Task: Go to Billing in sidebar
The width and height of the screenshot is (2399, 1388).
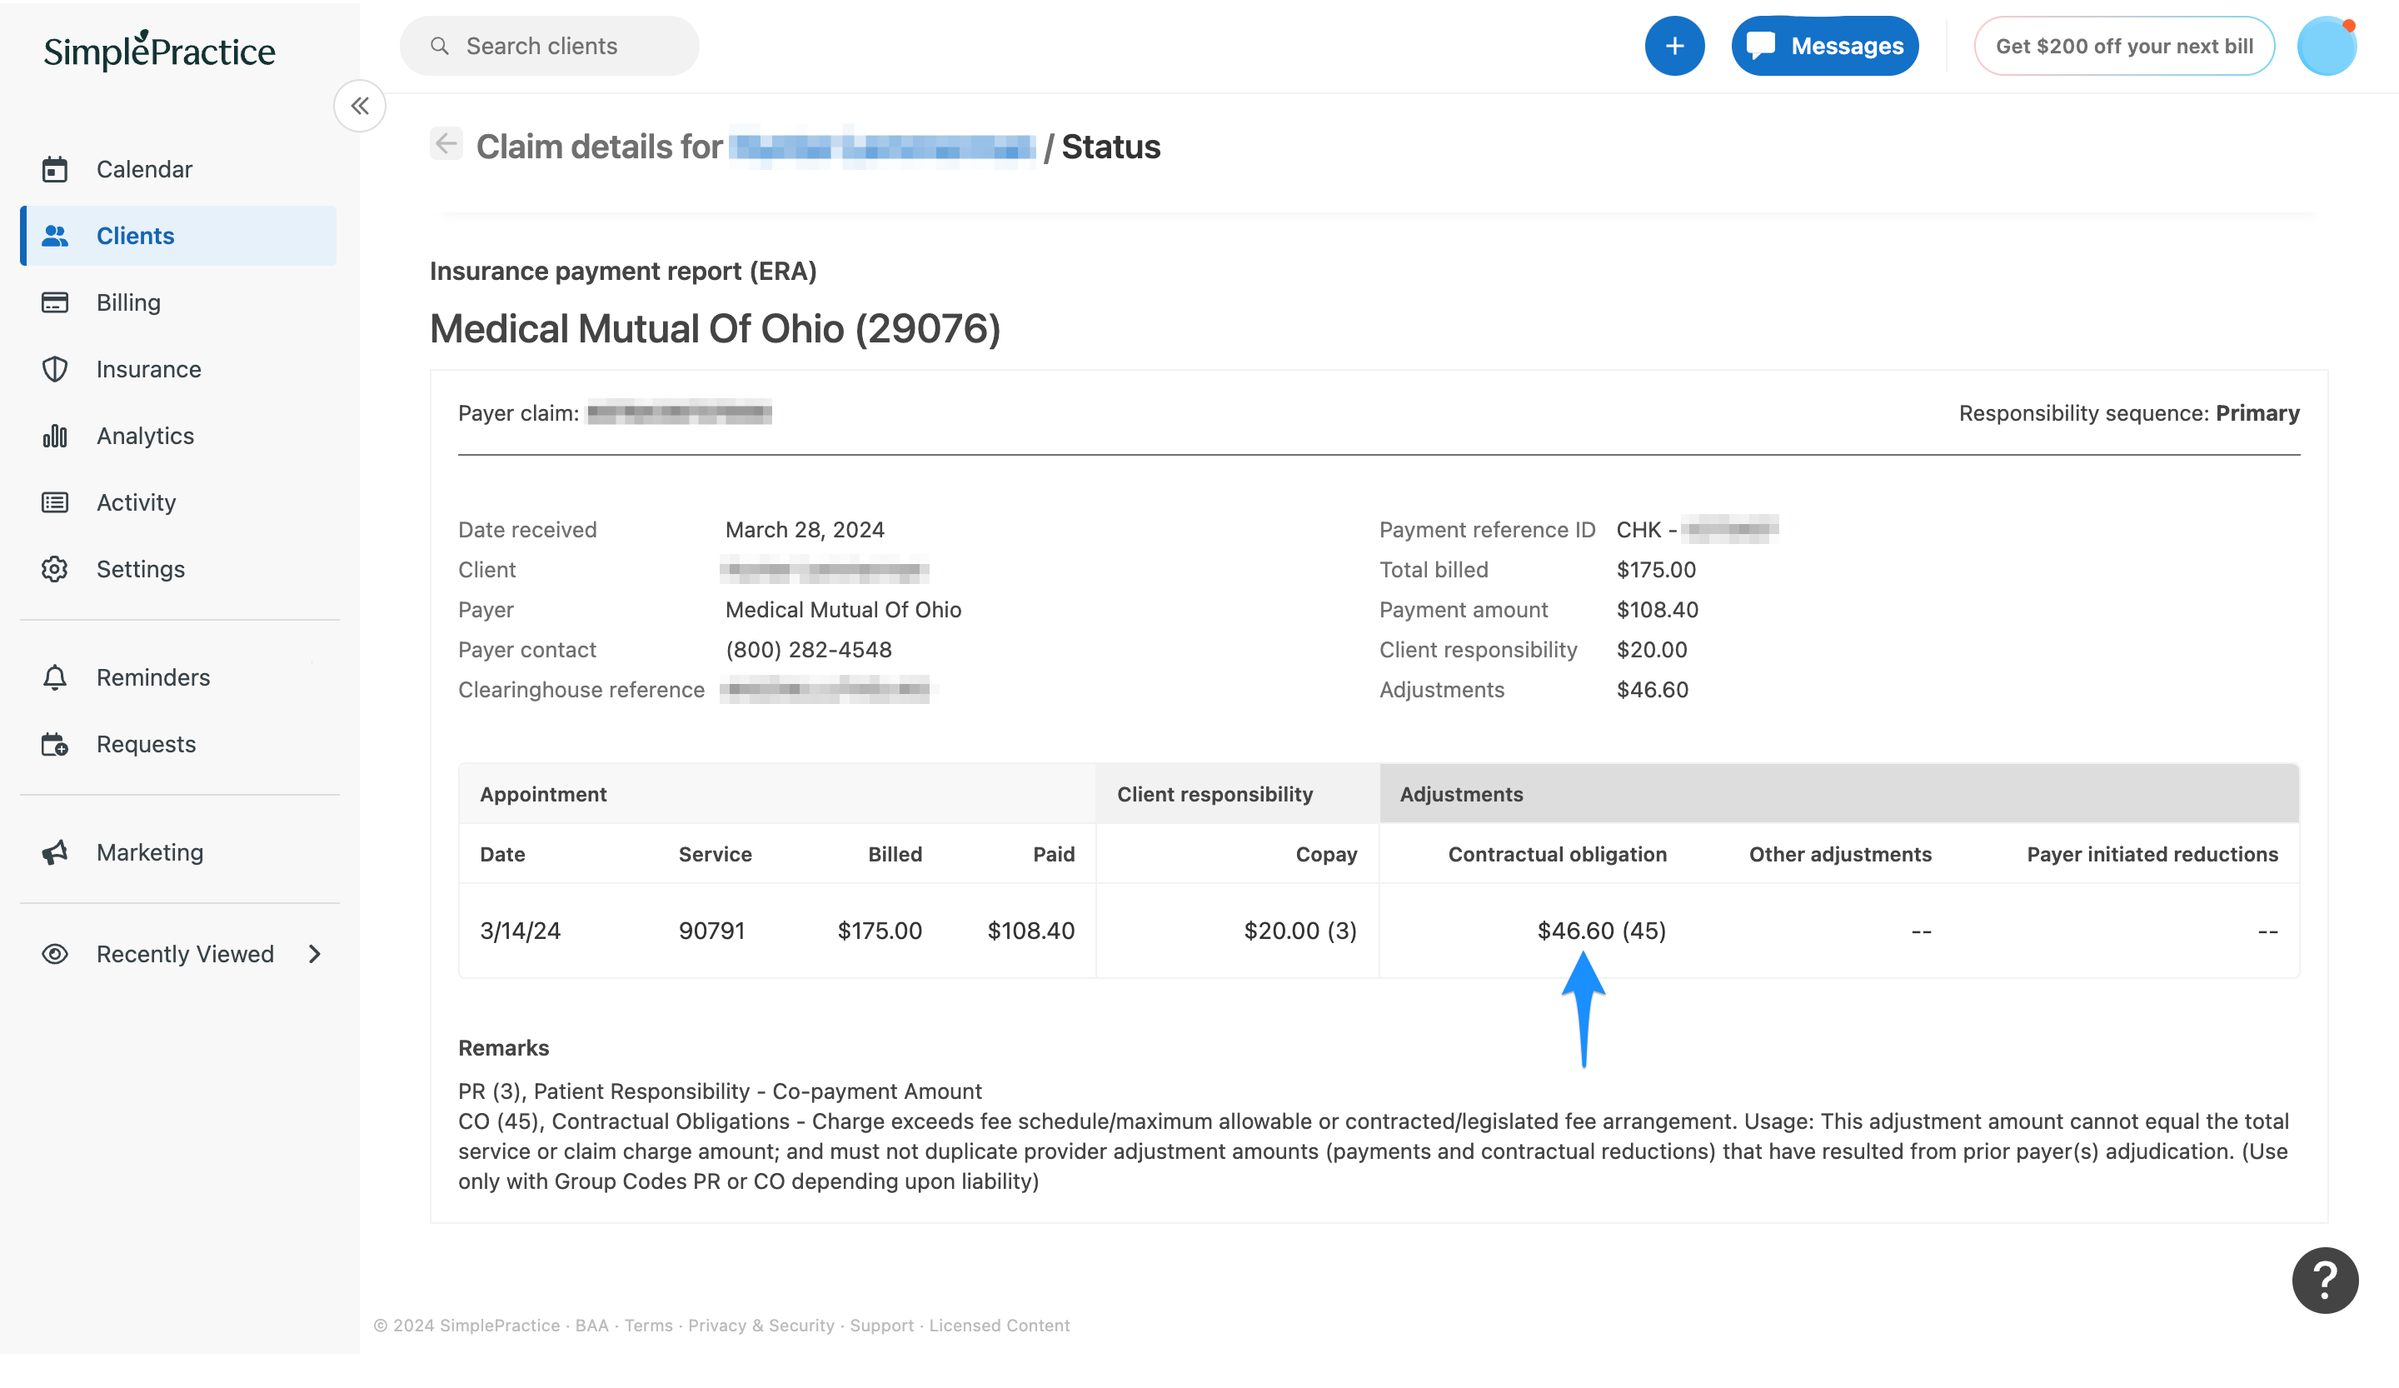Action: click(178, 302)
